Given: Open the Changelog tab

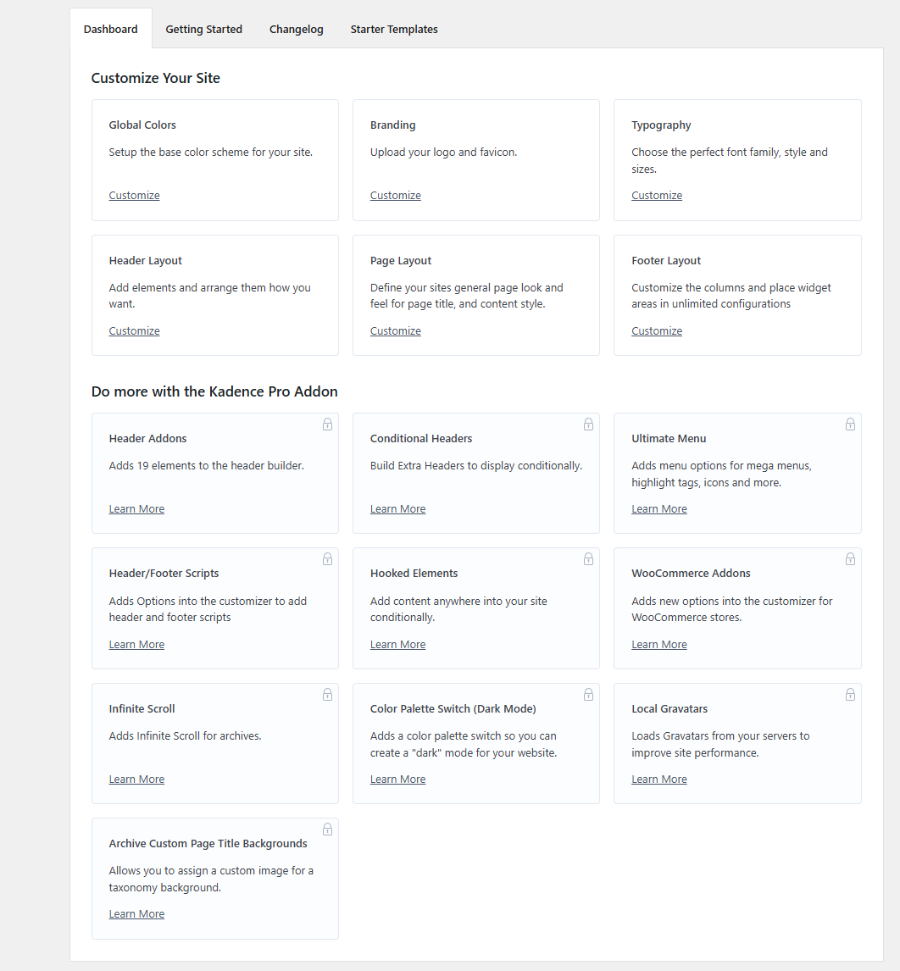Looking at the screenshot, I should click(296, 29).
